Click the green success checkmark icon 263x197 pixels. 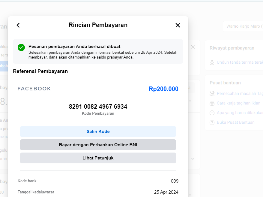21,47
